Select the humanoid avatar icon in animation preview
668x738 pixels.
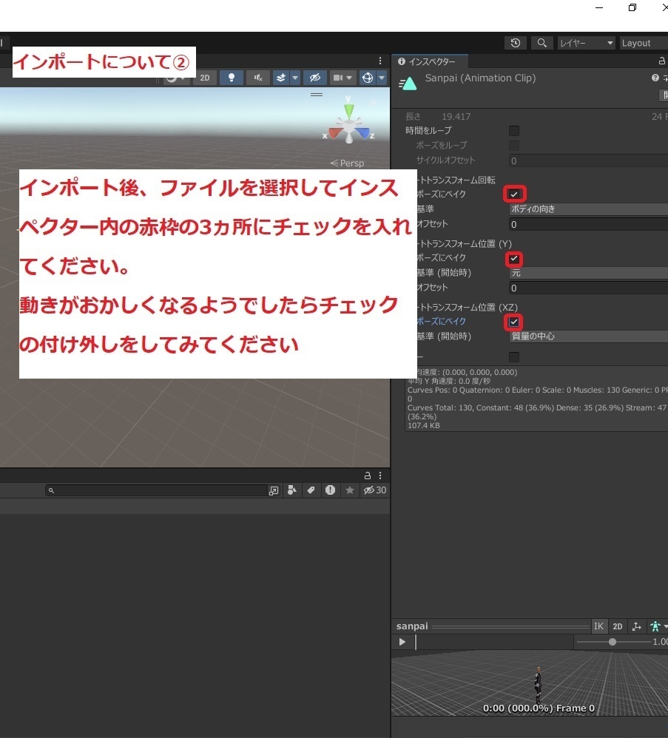(655, 626)
